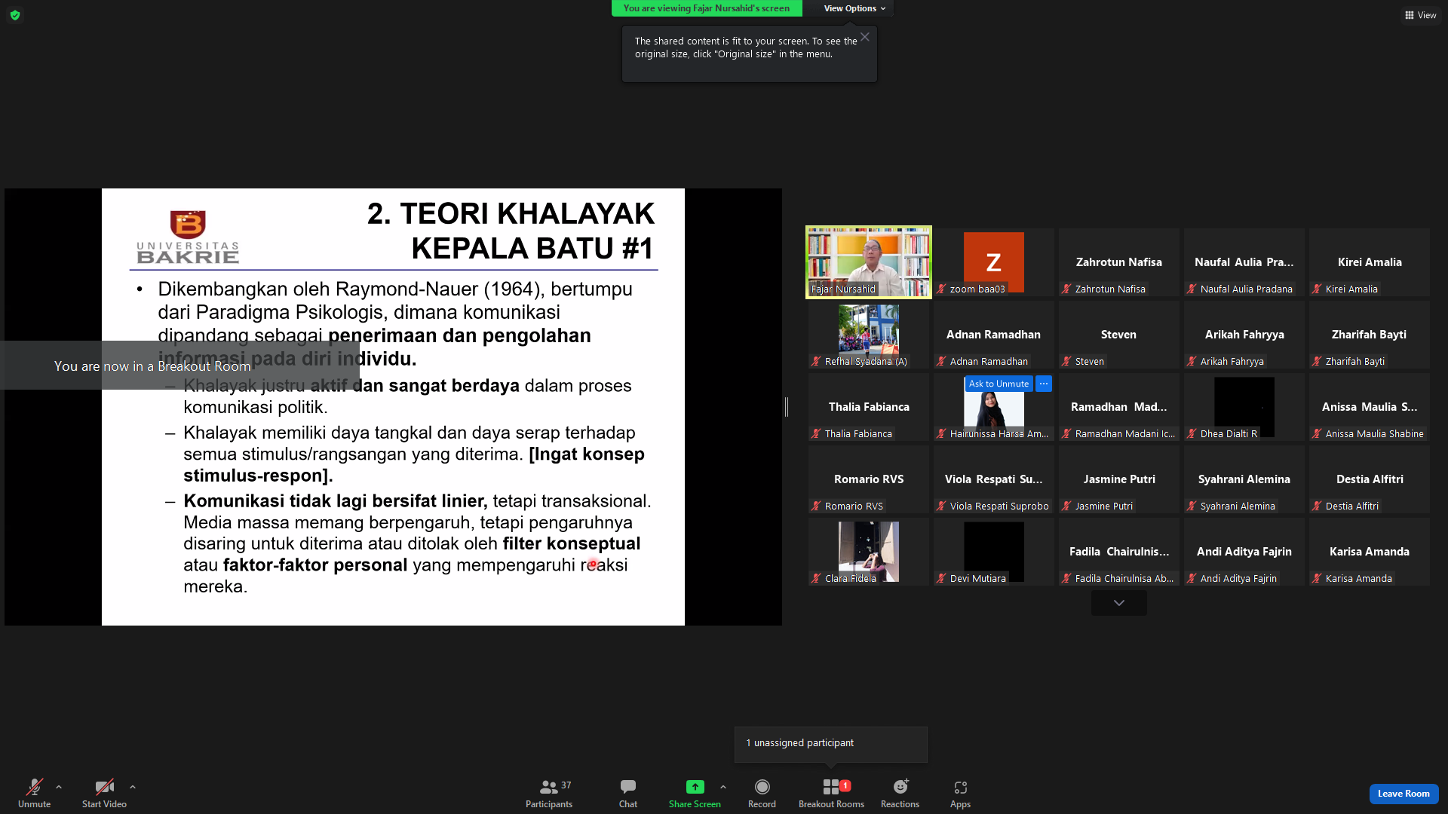
Task: Select Romario RVS's participant tile
Action: [x=869, y=479]
